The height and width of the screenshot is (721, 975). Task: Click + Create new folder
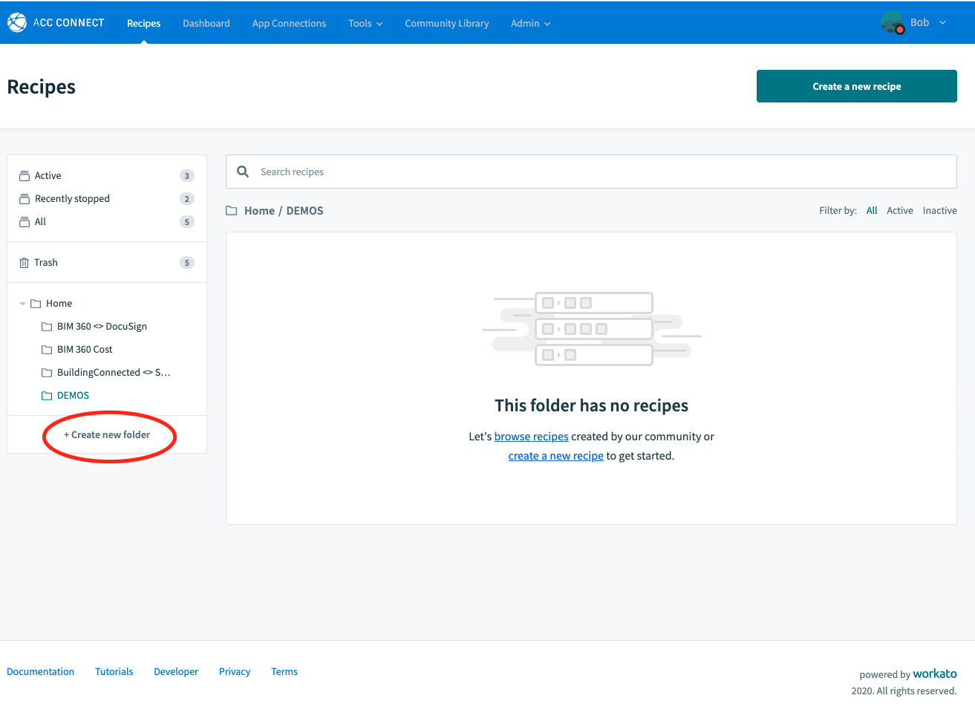(x=107, y=435)
